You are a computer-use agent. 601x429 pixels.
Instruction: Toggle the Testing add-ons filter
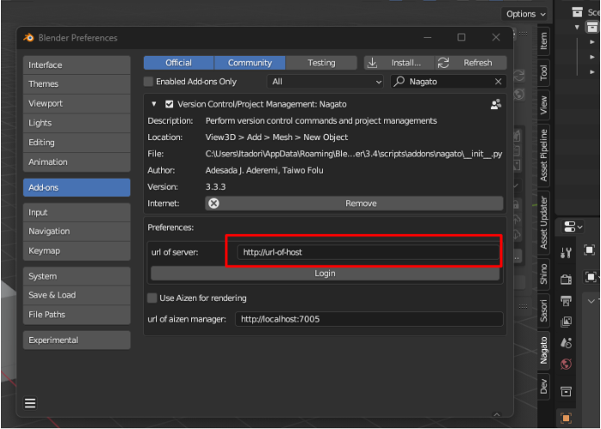tap(321, 63)
